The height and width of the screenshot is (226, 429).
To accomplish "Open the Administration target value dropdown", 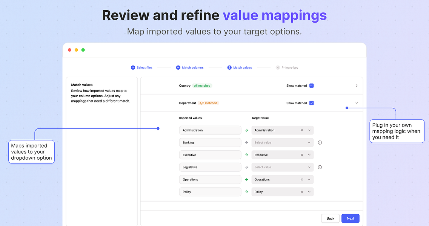I will (309, 130).
